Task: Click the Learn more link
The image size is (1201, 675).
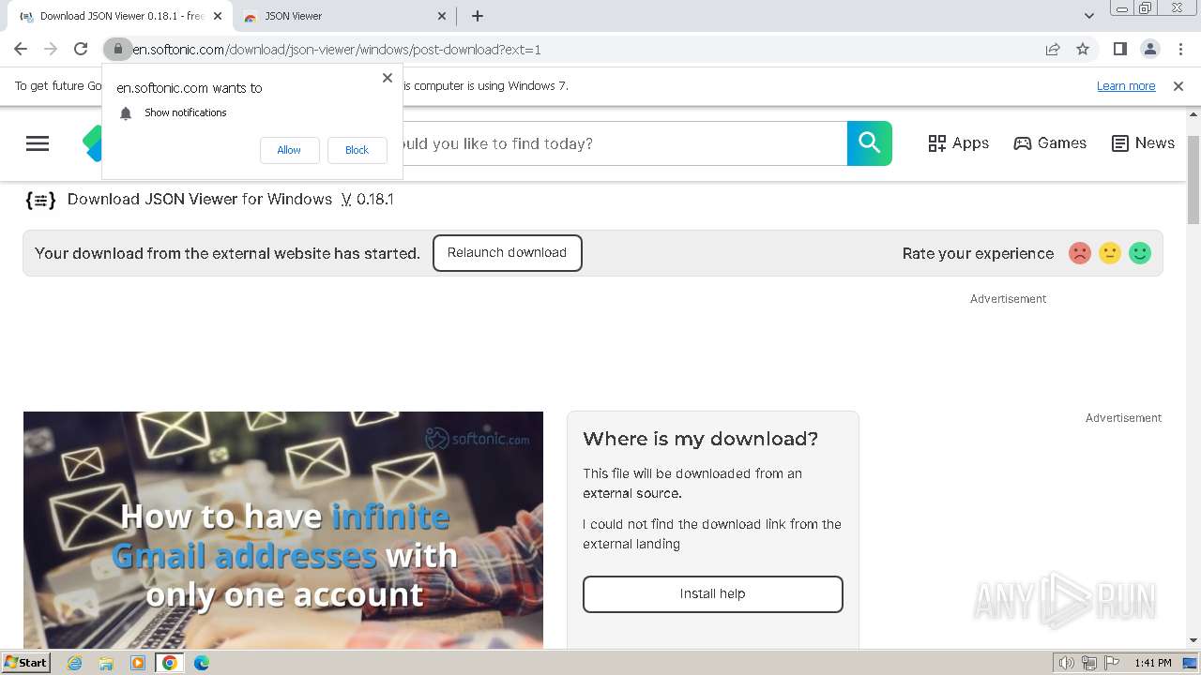Action: point(1126,86)
